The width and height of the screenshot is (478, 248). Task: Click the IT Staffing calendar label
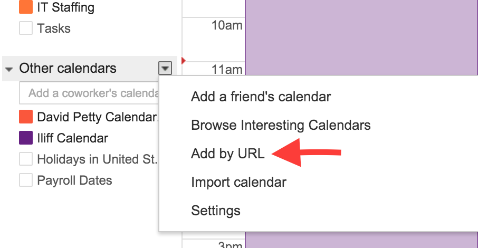66,7
